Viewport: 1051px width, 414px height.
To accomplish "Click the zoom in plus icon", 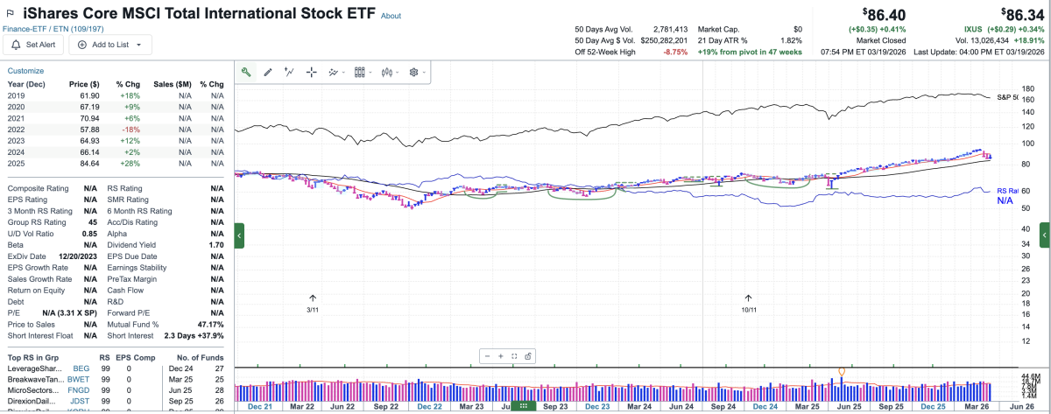I will pos(501,355).
